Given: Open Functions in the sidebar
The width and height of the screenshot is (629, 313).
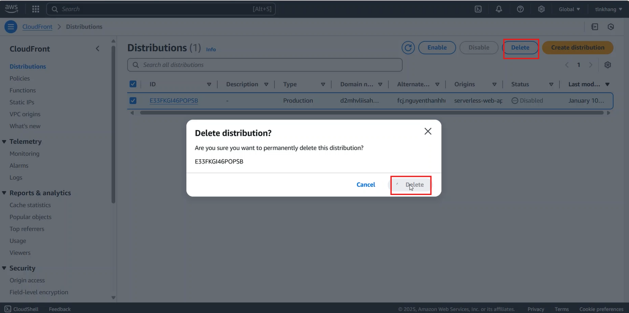Looking at the screenshot, I should click(22, 90).
